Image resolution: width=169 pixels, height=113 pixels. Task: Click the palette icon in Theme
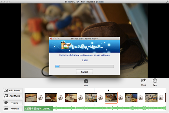6,103
